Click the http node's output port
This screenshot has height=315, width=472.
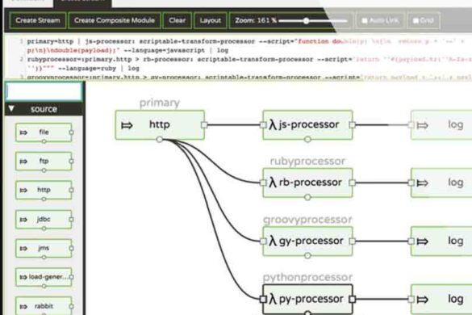[204, 125]
